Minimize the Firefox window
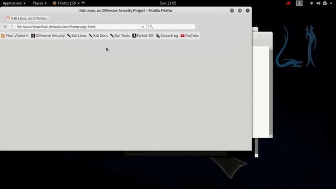Viewport: 336px width, 189px height. click(232, 10)
